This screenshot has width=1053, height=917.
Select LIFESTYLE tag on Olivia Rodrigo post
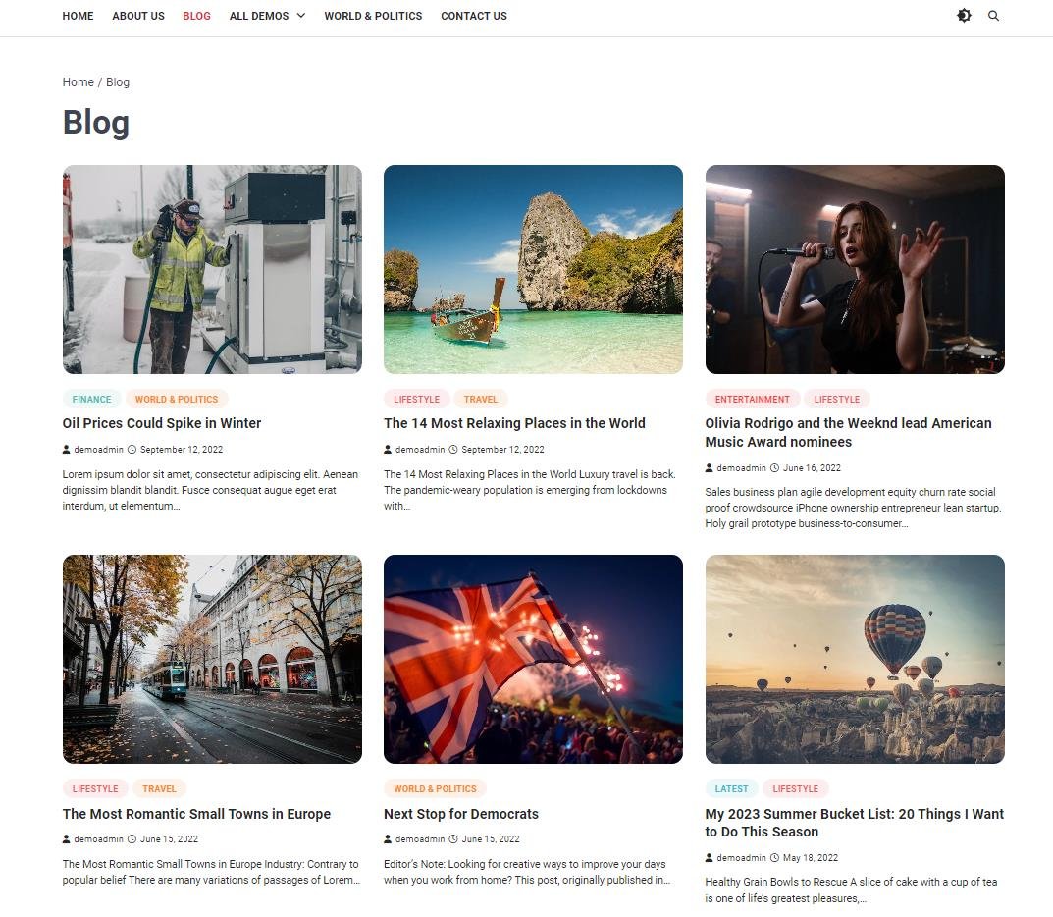[x=837, y=399]
